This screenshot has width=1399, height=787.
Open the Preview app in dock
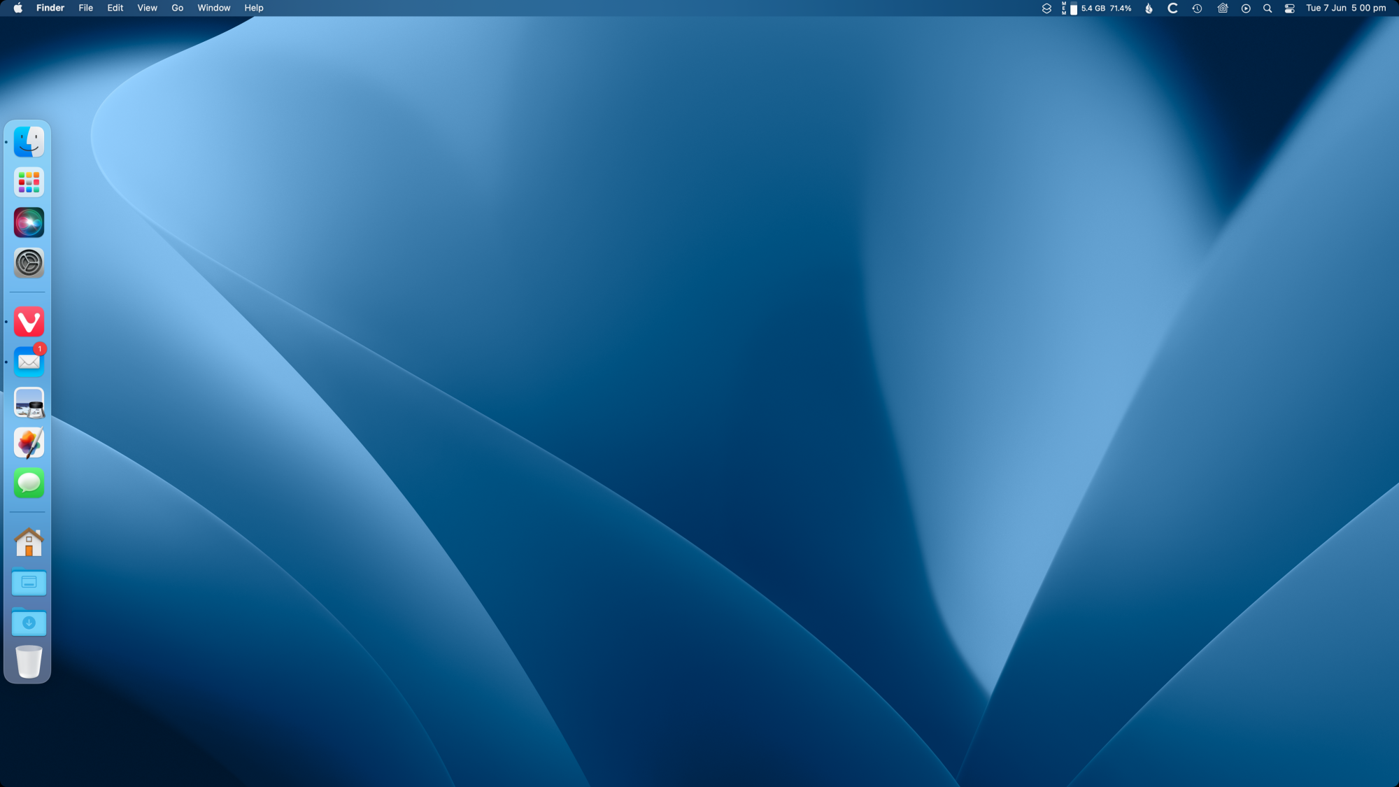(x=29, y=402)
